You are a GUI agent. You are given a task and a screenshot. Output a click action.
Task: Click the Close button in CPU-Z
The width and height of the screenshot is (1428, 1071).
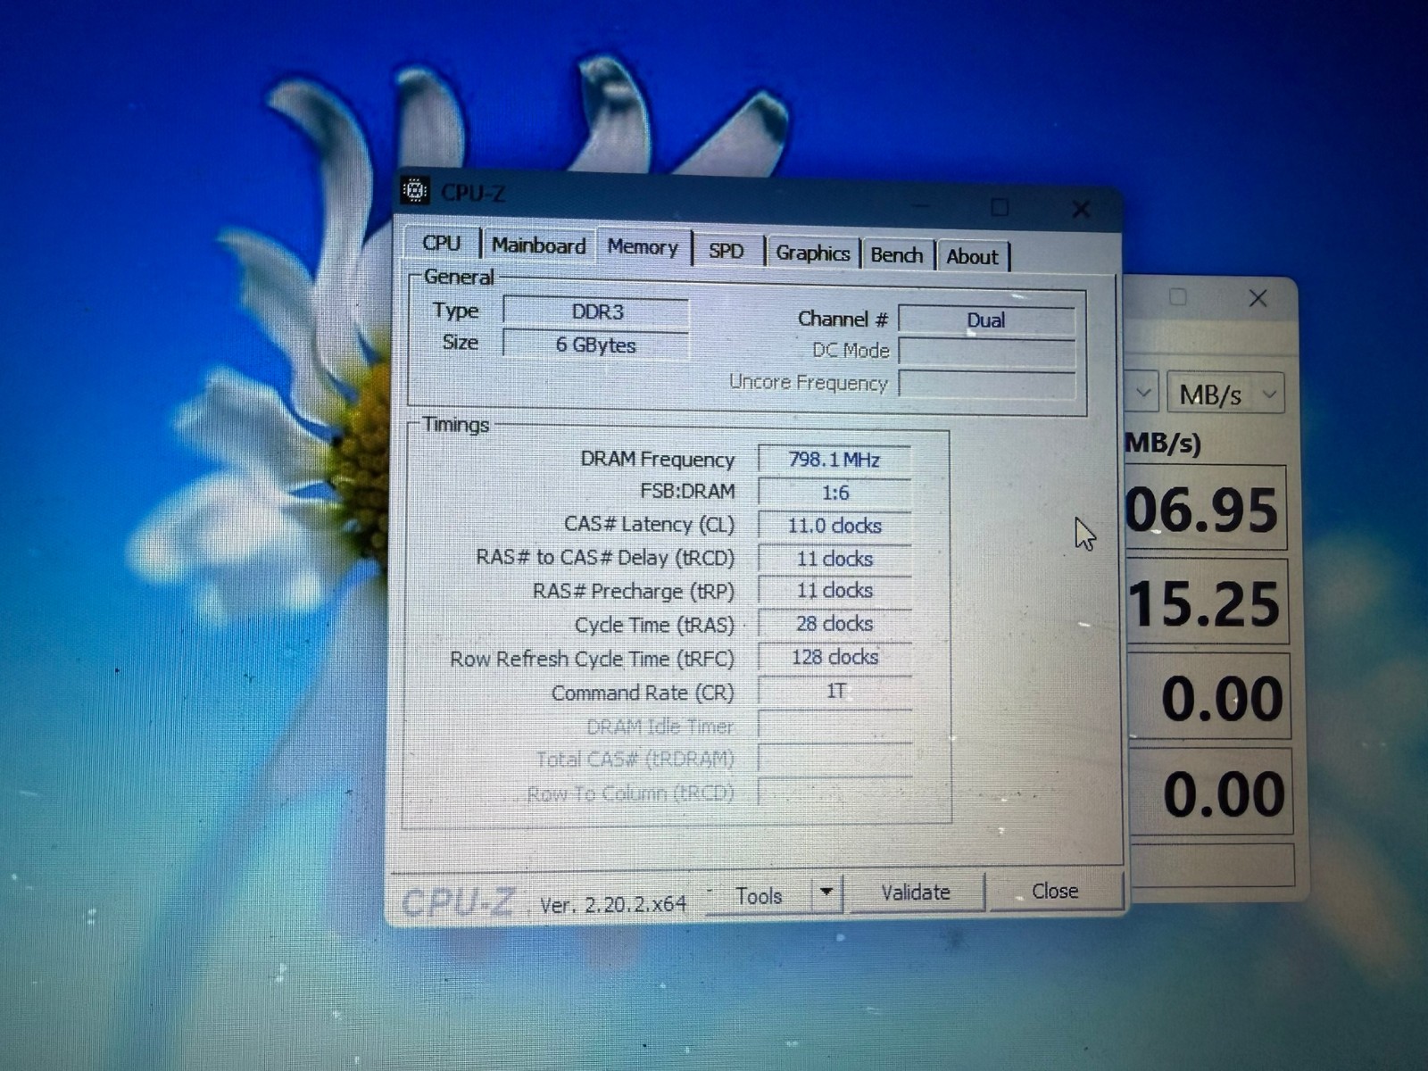pyautogui.click(x=1055, y=891)
